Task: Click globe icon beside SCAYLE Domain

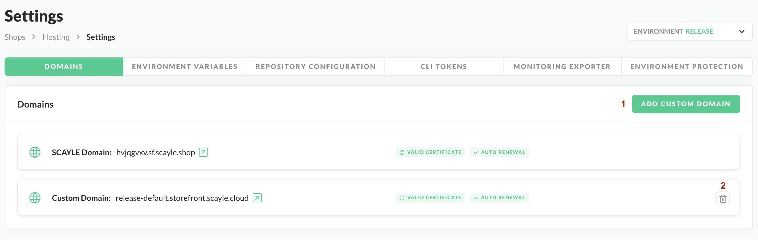Action: tap(35, 152)
